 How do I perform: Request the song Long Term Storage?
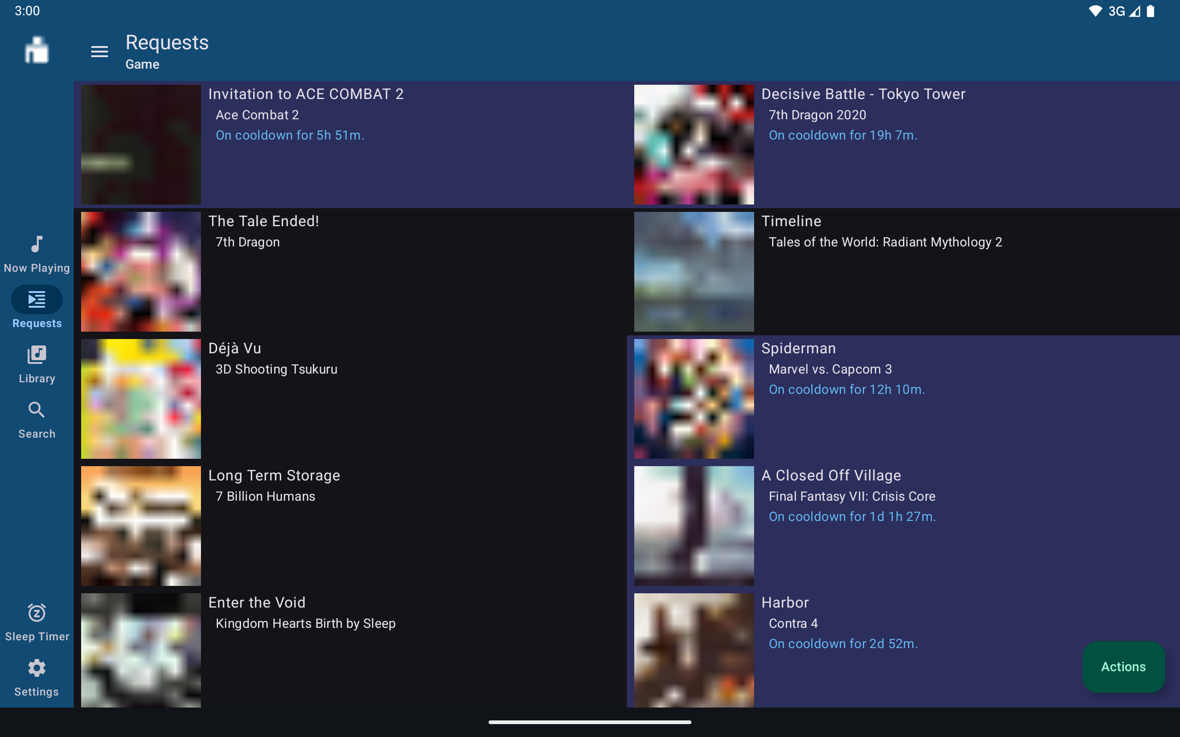[274, 475]
